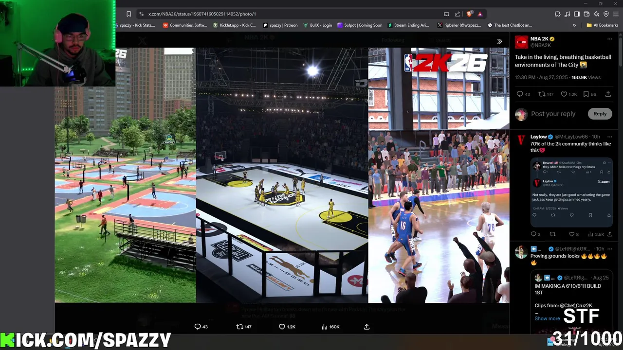Open the arena court photo panel
This screenshot has width=623, height=350.
(282, 175)
